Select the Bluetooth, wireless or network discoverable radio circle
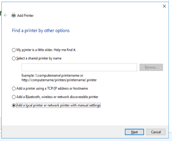The image size is (172, 141). 14,97
